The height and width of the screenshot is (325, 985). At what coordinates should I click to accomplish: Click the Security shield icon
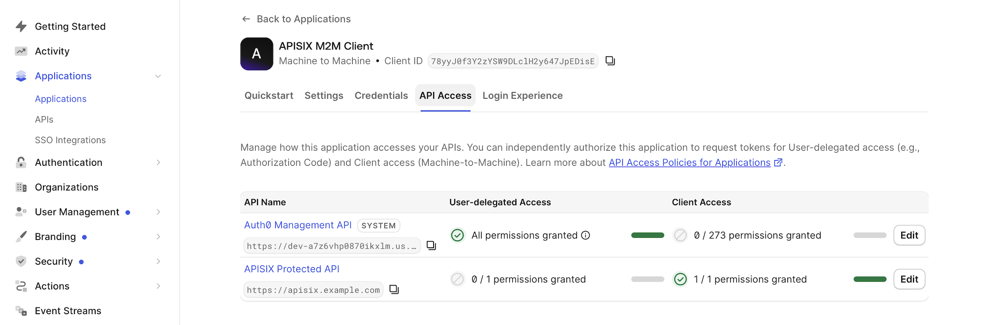point(21,261)
